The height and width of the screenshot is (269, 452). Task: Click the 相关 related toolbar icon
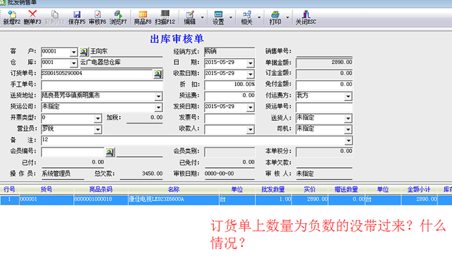click(x=247, y=14)
